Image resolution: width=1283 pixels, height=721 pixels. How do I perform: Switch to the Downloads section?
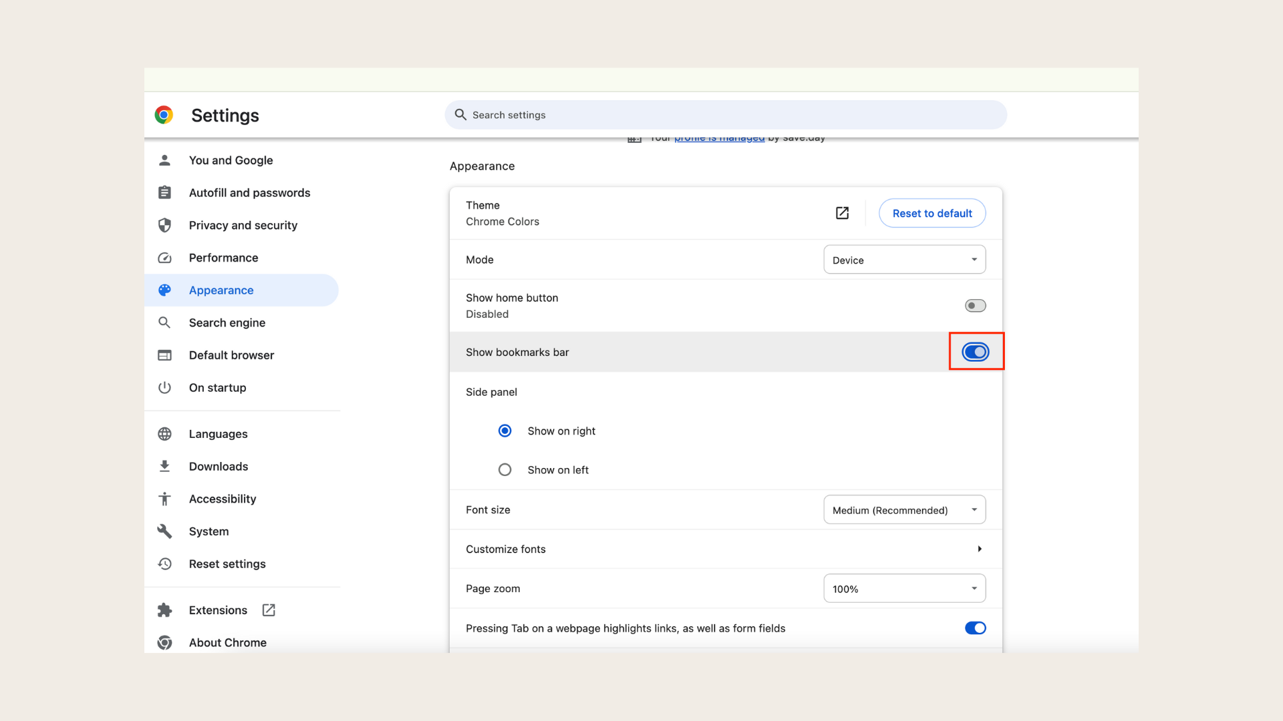218,466
